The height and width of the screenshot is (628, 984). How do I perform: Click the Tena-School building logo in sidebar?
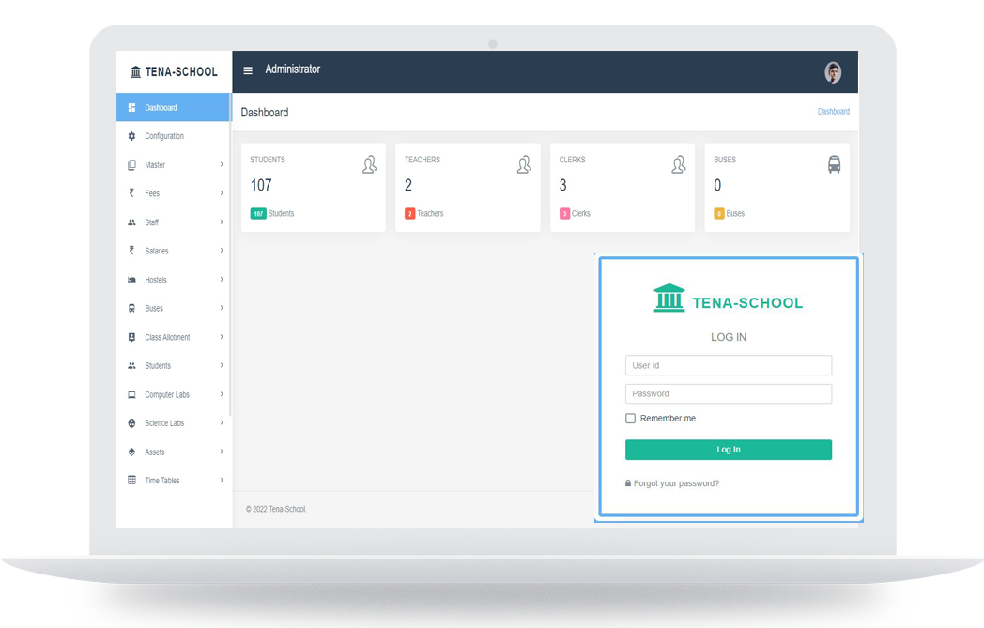pos(135,72)
